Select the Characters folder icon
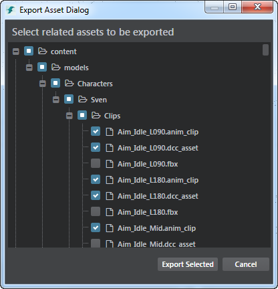 [x=69, y=83]
